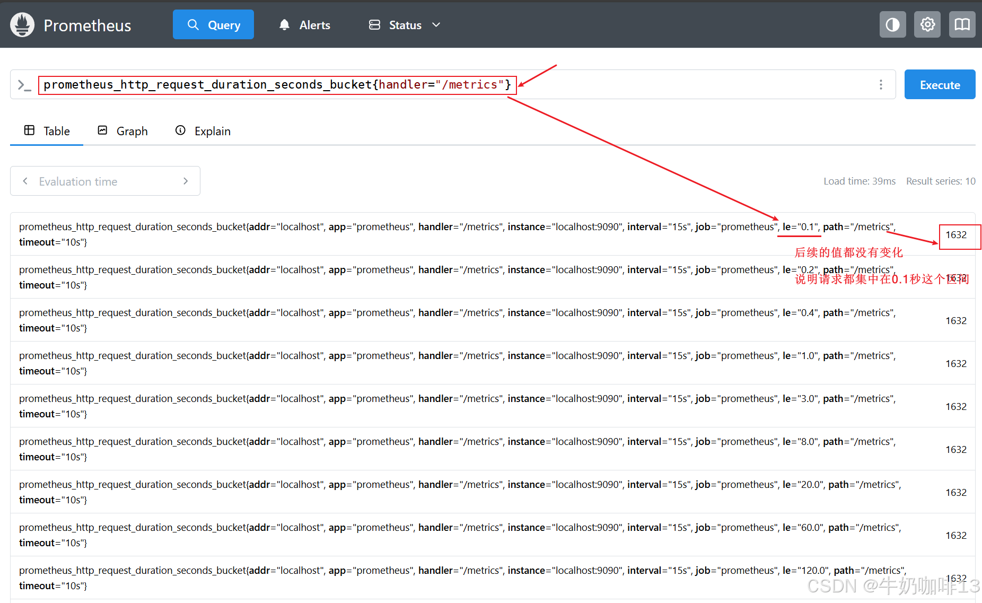The width and height of the screenshot is (982, 603).
Task: Toggle the light/dark theme icon
Action: pos(893,24)
